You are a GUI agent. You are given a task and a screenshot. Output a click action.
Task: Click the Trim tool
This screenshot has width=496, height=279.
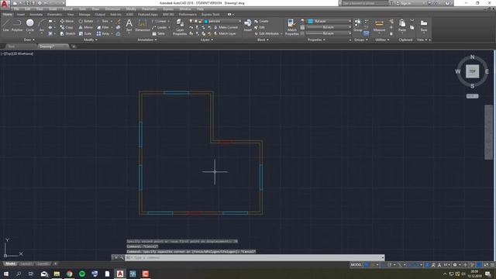click(x=103, y=21)
